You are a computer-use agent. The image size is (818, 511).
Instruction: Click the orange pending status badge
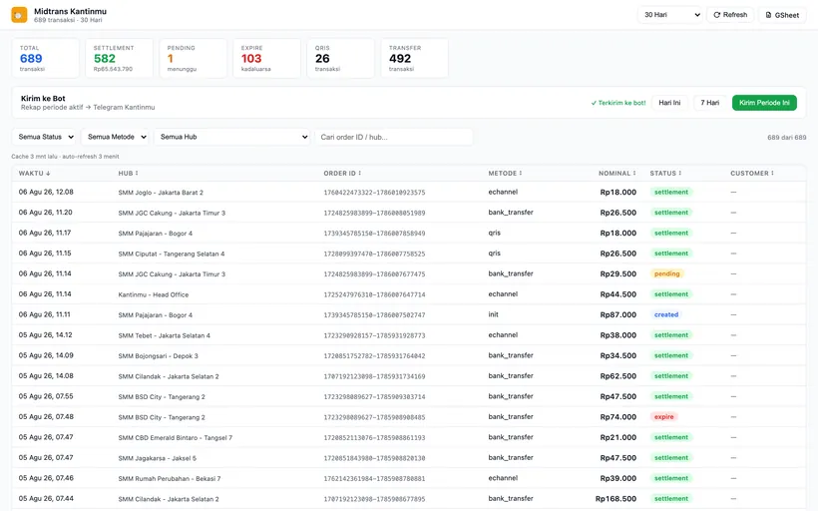(x=666, y=274)
